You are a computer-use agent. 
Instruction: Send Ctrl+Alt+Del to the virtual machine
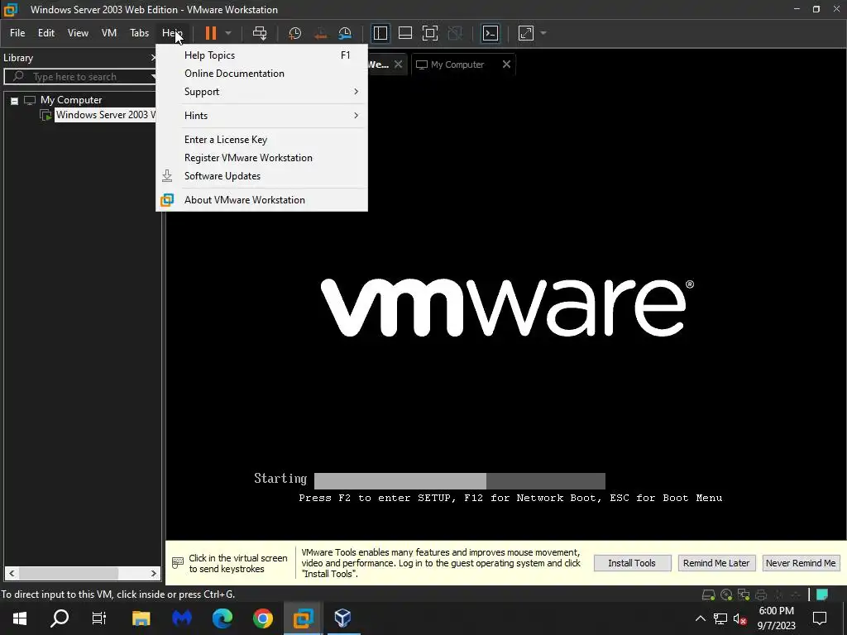260,33
